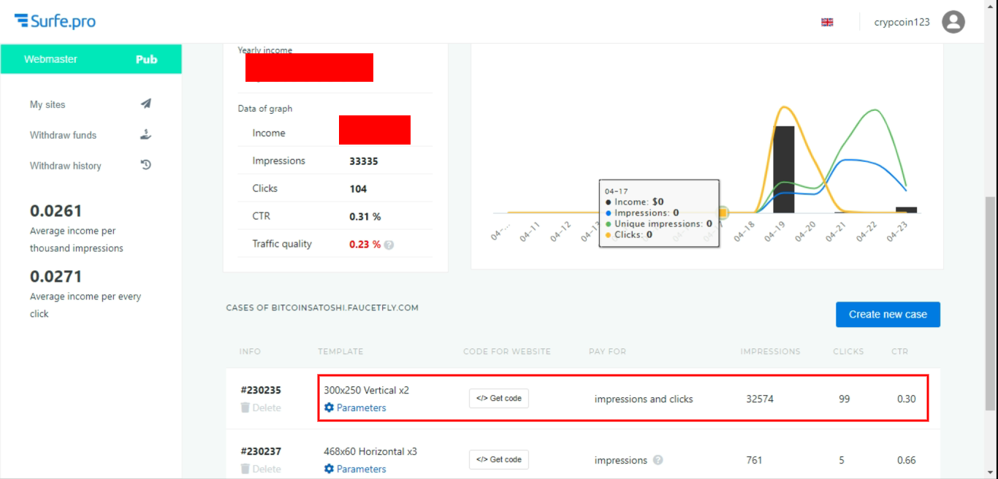
Task: Get code for the 468x60 Horizontal x3 case
Action: (499, 459)
